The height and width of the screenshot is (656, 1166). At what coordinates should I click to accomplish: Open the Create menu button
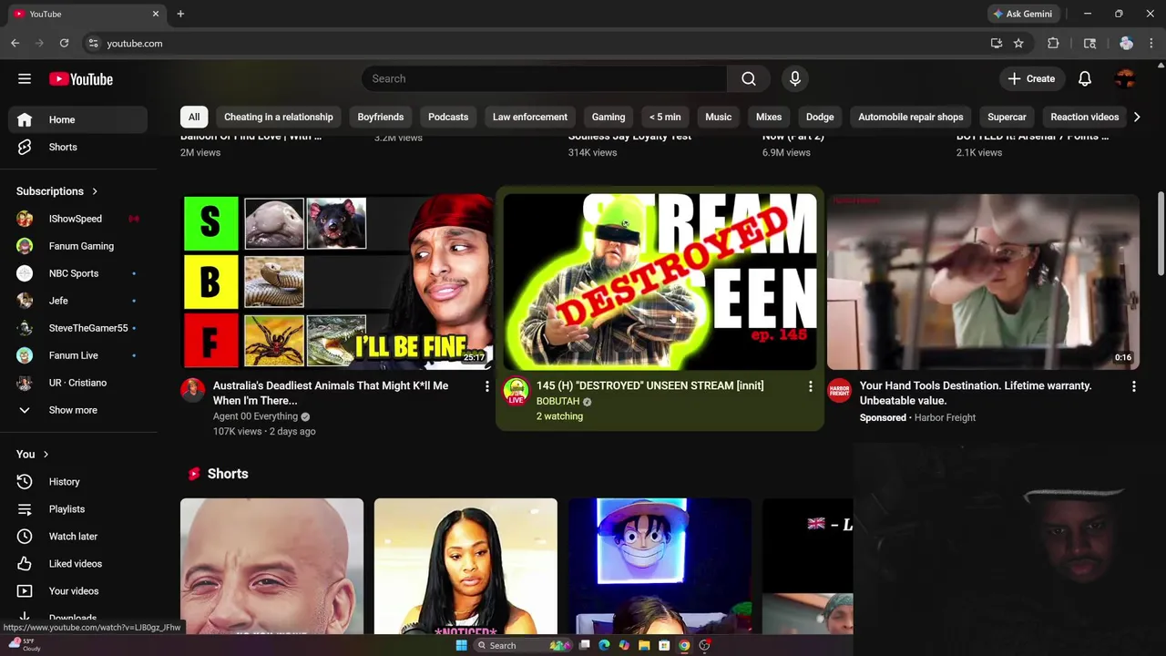click(x=1031, y=79)
